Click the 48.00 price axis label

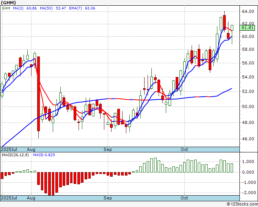pyautogui.click(x=248, y=122)
